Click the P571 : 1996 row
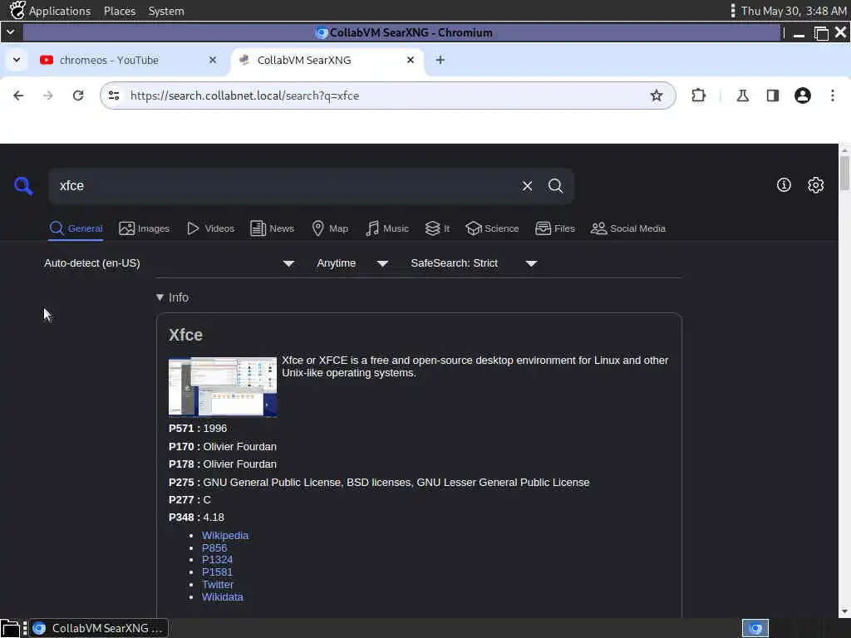The width and height of the screenshot is (851, 638). click(x=198, y=429)
